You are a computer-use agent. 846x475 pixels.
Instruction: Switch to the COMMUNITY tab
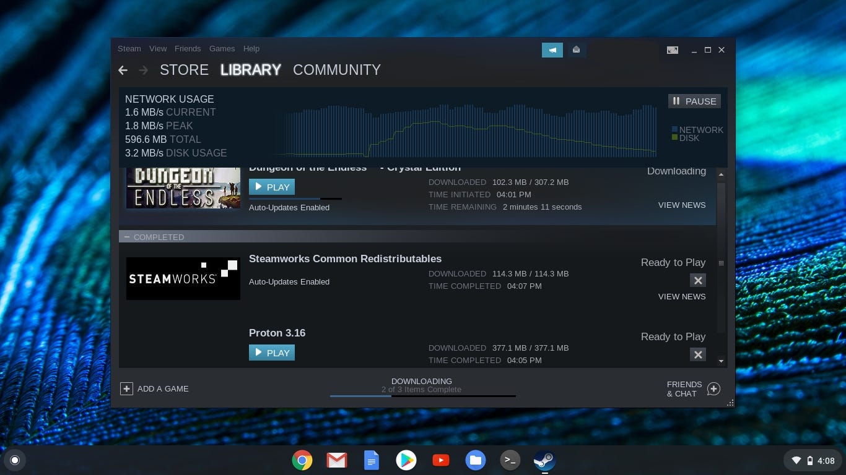[337, 70]
